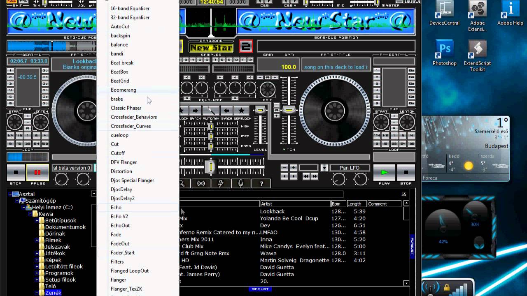Collapse the Asztal tree node
This screenshot has height=296, width=527.
point(11,194)
